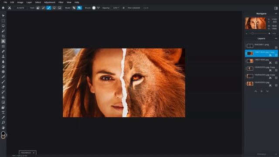Move the selected layer down

pos(267,91)
